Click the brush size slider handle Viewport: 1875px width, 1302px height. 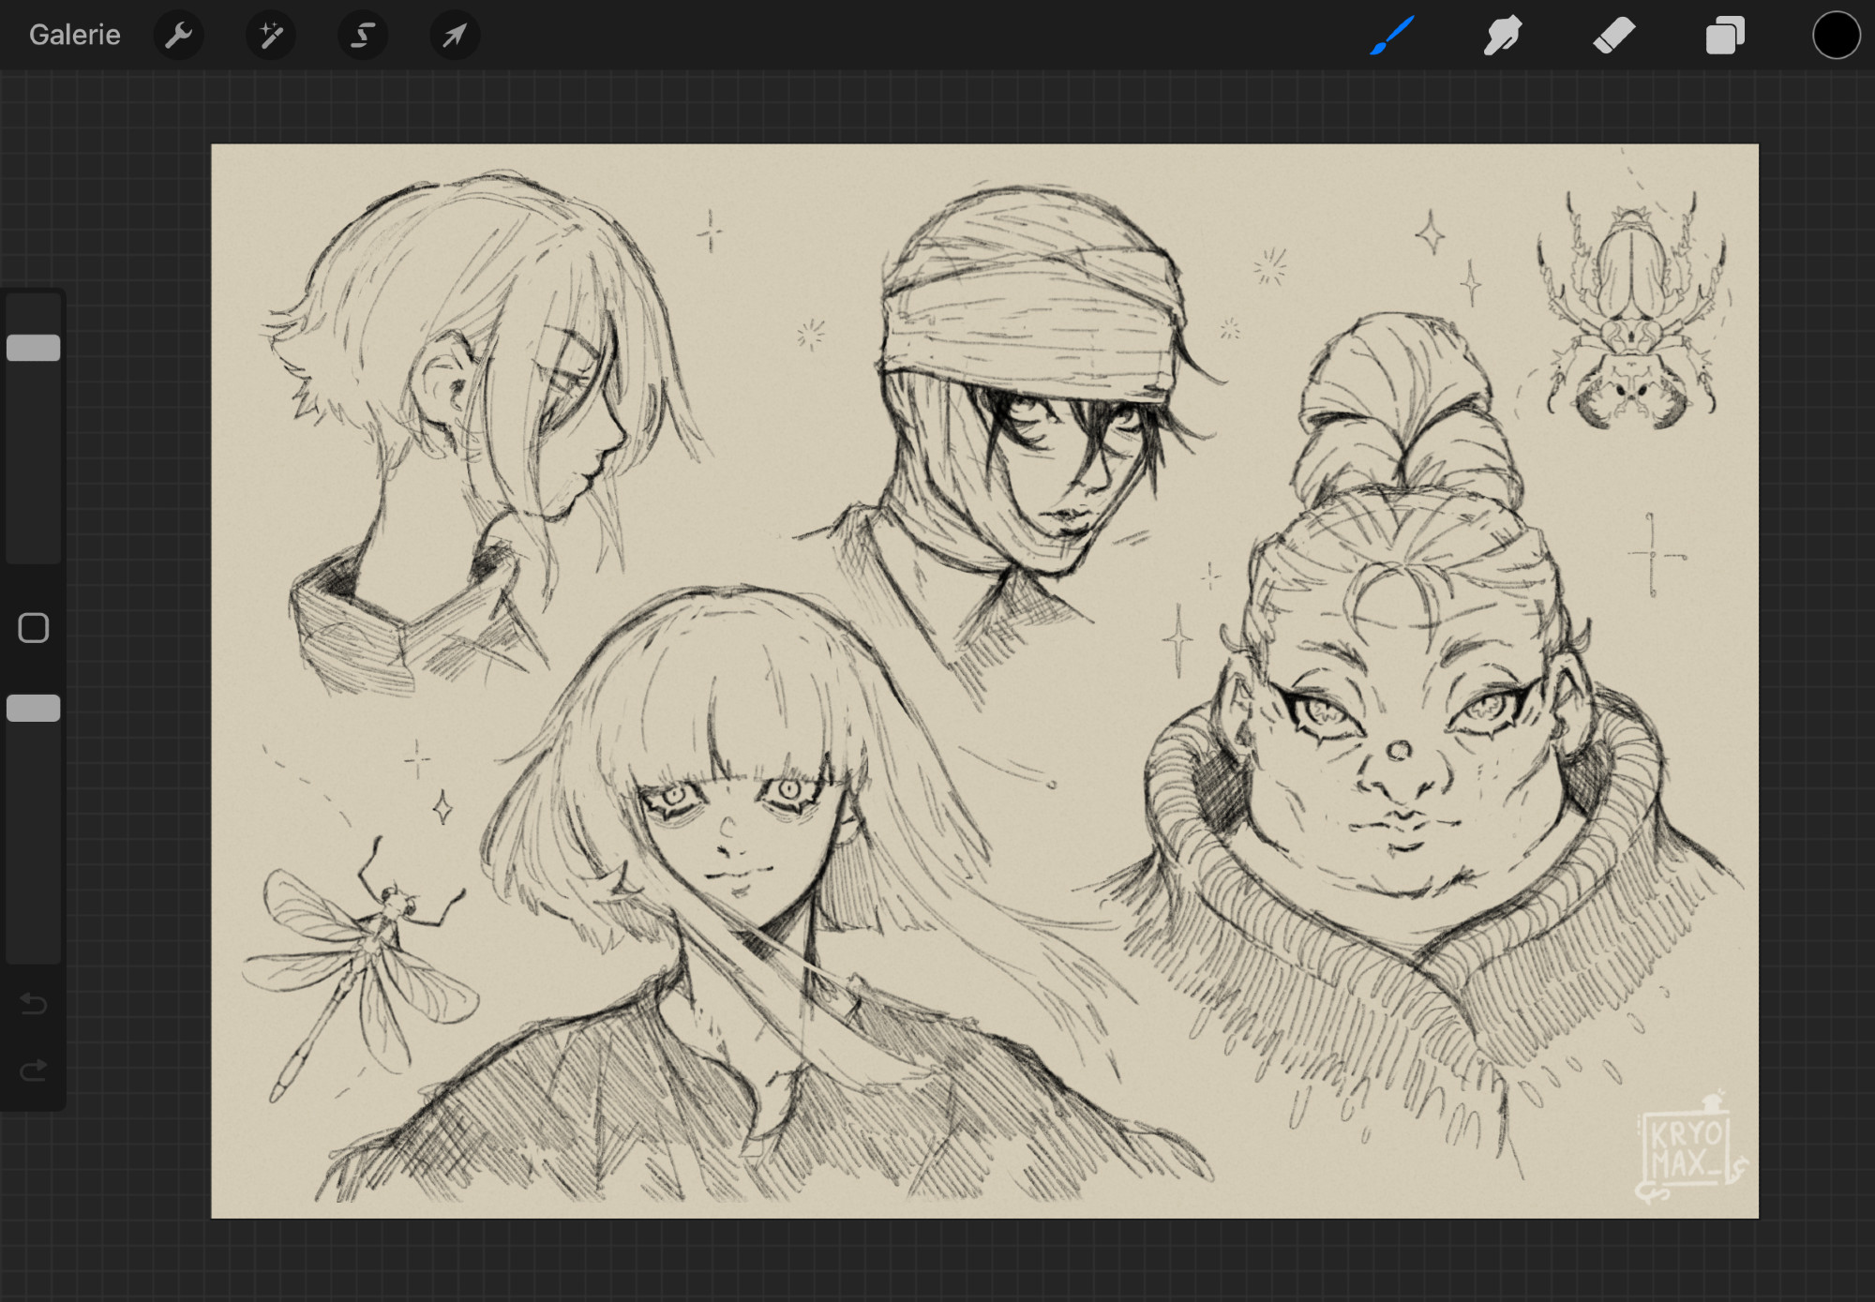click(x=34, y=348)
